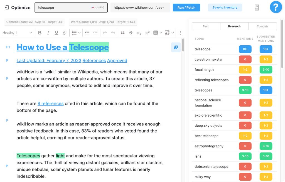Toggle bold formatting

[x=40, y=33]
